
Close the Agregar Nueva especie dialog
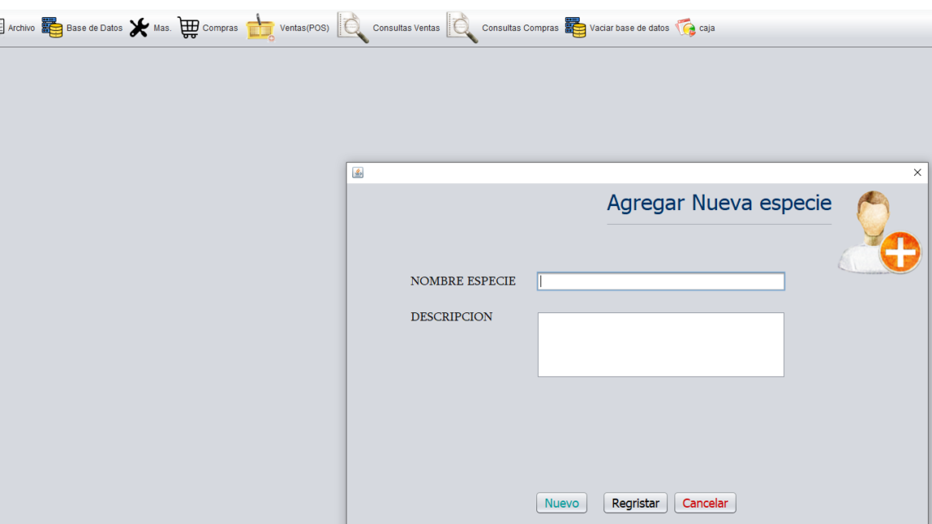tap(916, 172)
